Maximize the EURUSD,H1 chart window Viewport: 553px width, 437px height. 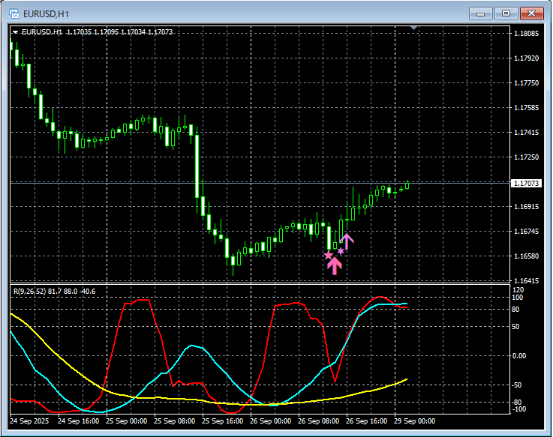506,13
